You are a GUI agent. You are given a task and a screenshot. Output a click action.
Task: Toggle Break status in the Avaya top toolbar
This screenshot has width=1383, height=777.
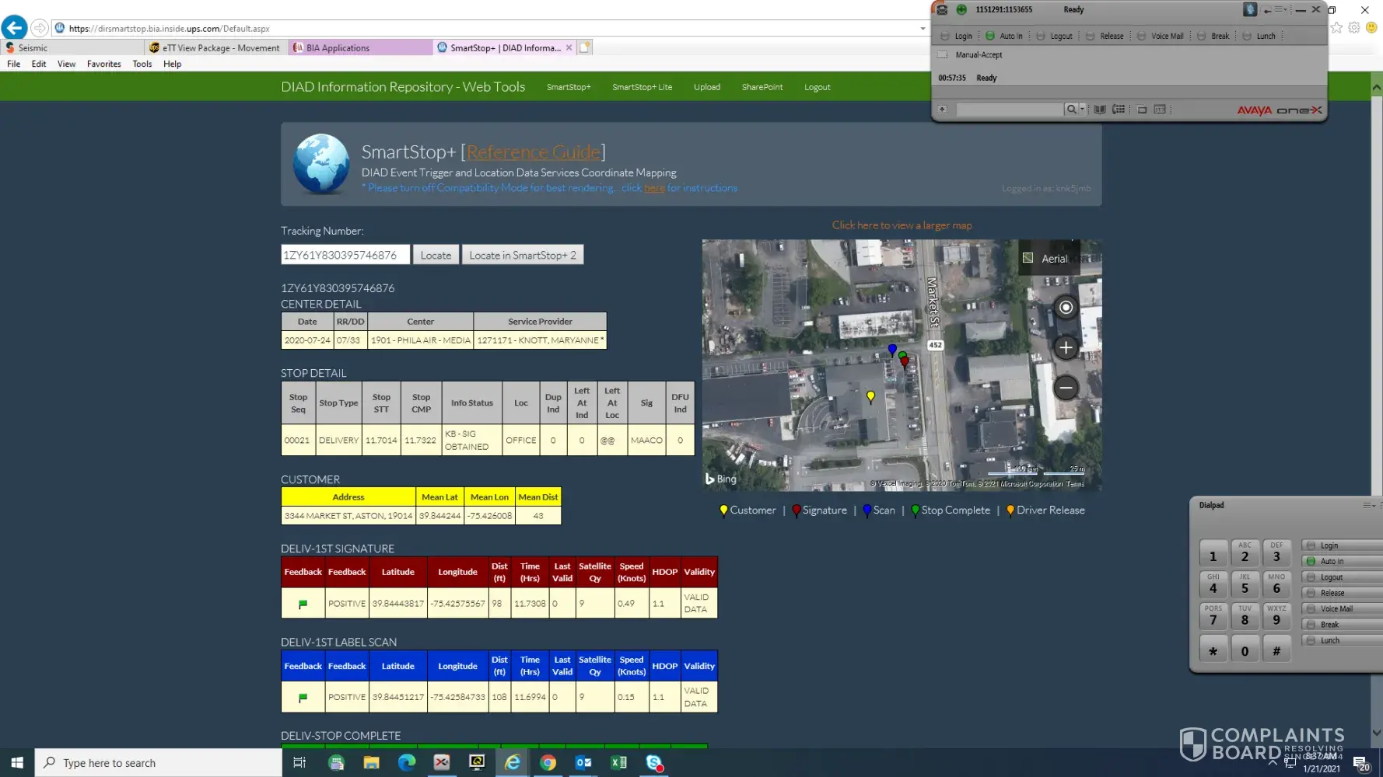tap(1213, 36)
